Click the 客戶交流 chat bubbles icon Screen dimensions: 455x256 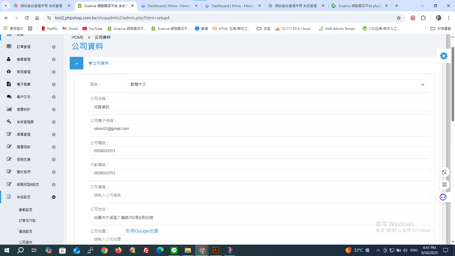(9, 96)
